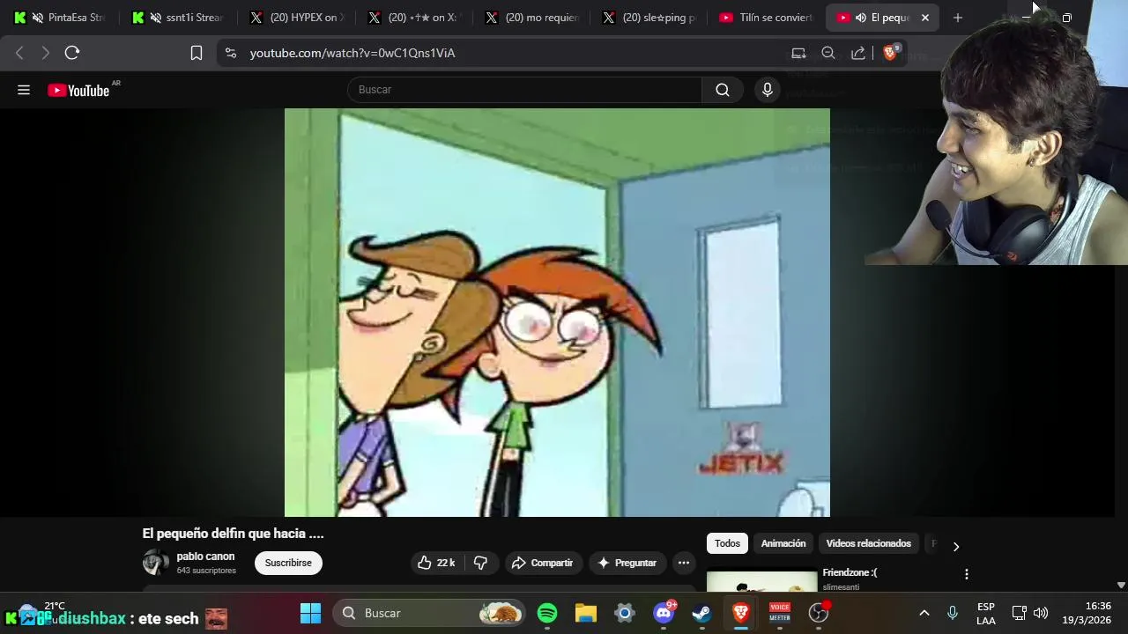Viewport: 1128px width, 634px height.
Task: Open volume and network quick settings
Action: coord(1030,613)
